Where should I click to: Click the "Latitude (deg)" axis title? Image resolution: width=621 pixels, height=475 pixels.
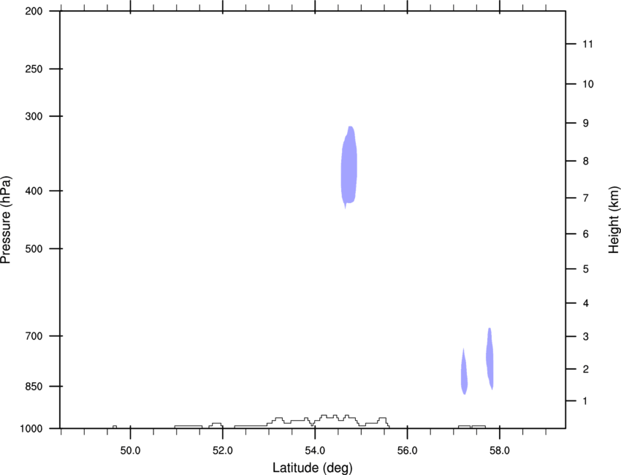point(313,468)
